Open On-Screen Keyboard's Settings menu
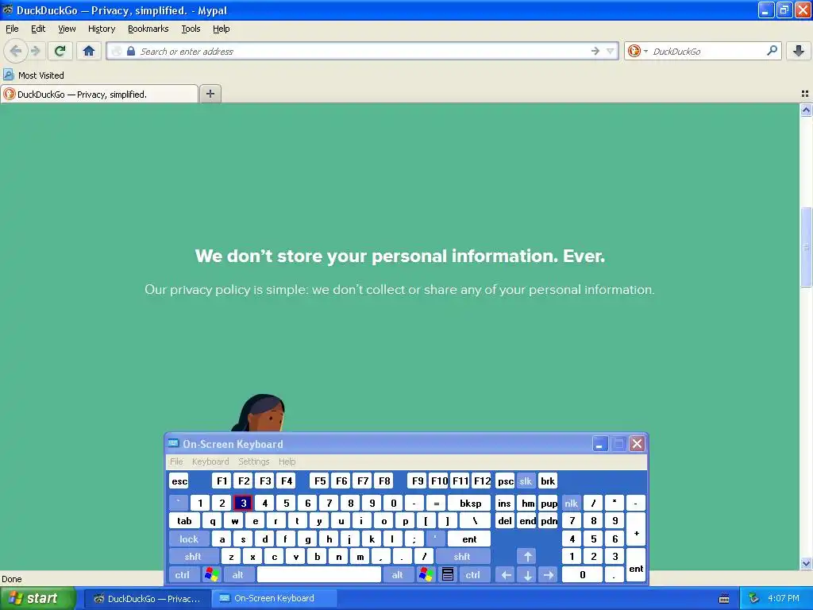 [x=253, y=461]
